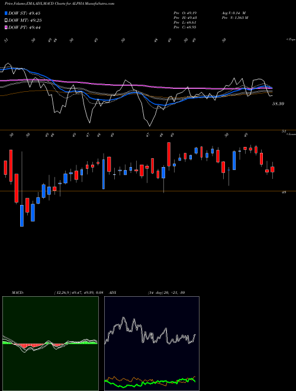The width and height of the screenshot is (296, 391).
Task: Click the '<Lows' label near 51 line
Action: (x=291, y=134)
